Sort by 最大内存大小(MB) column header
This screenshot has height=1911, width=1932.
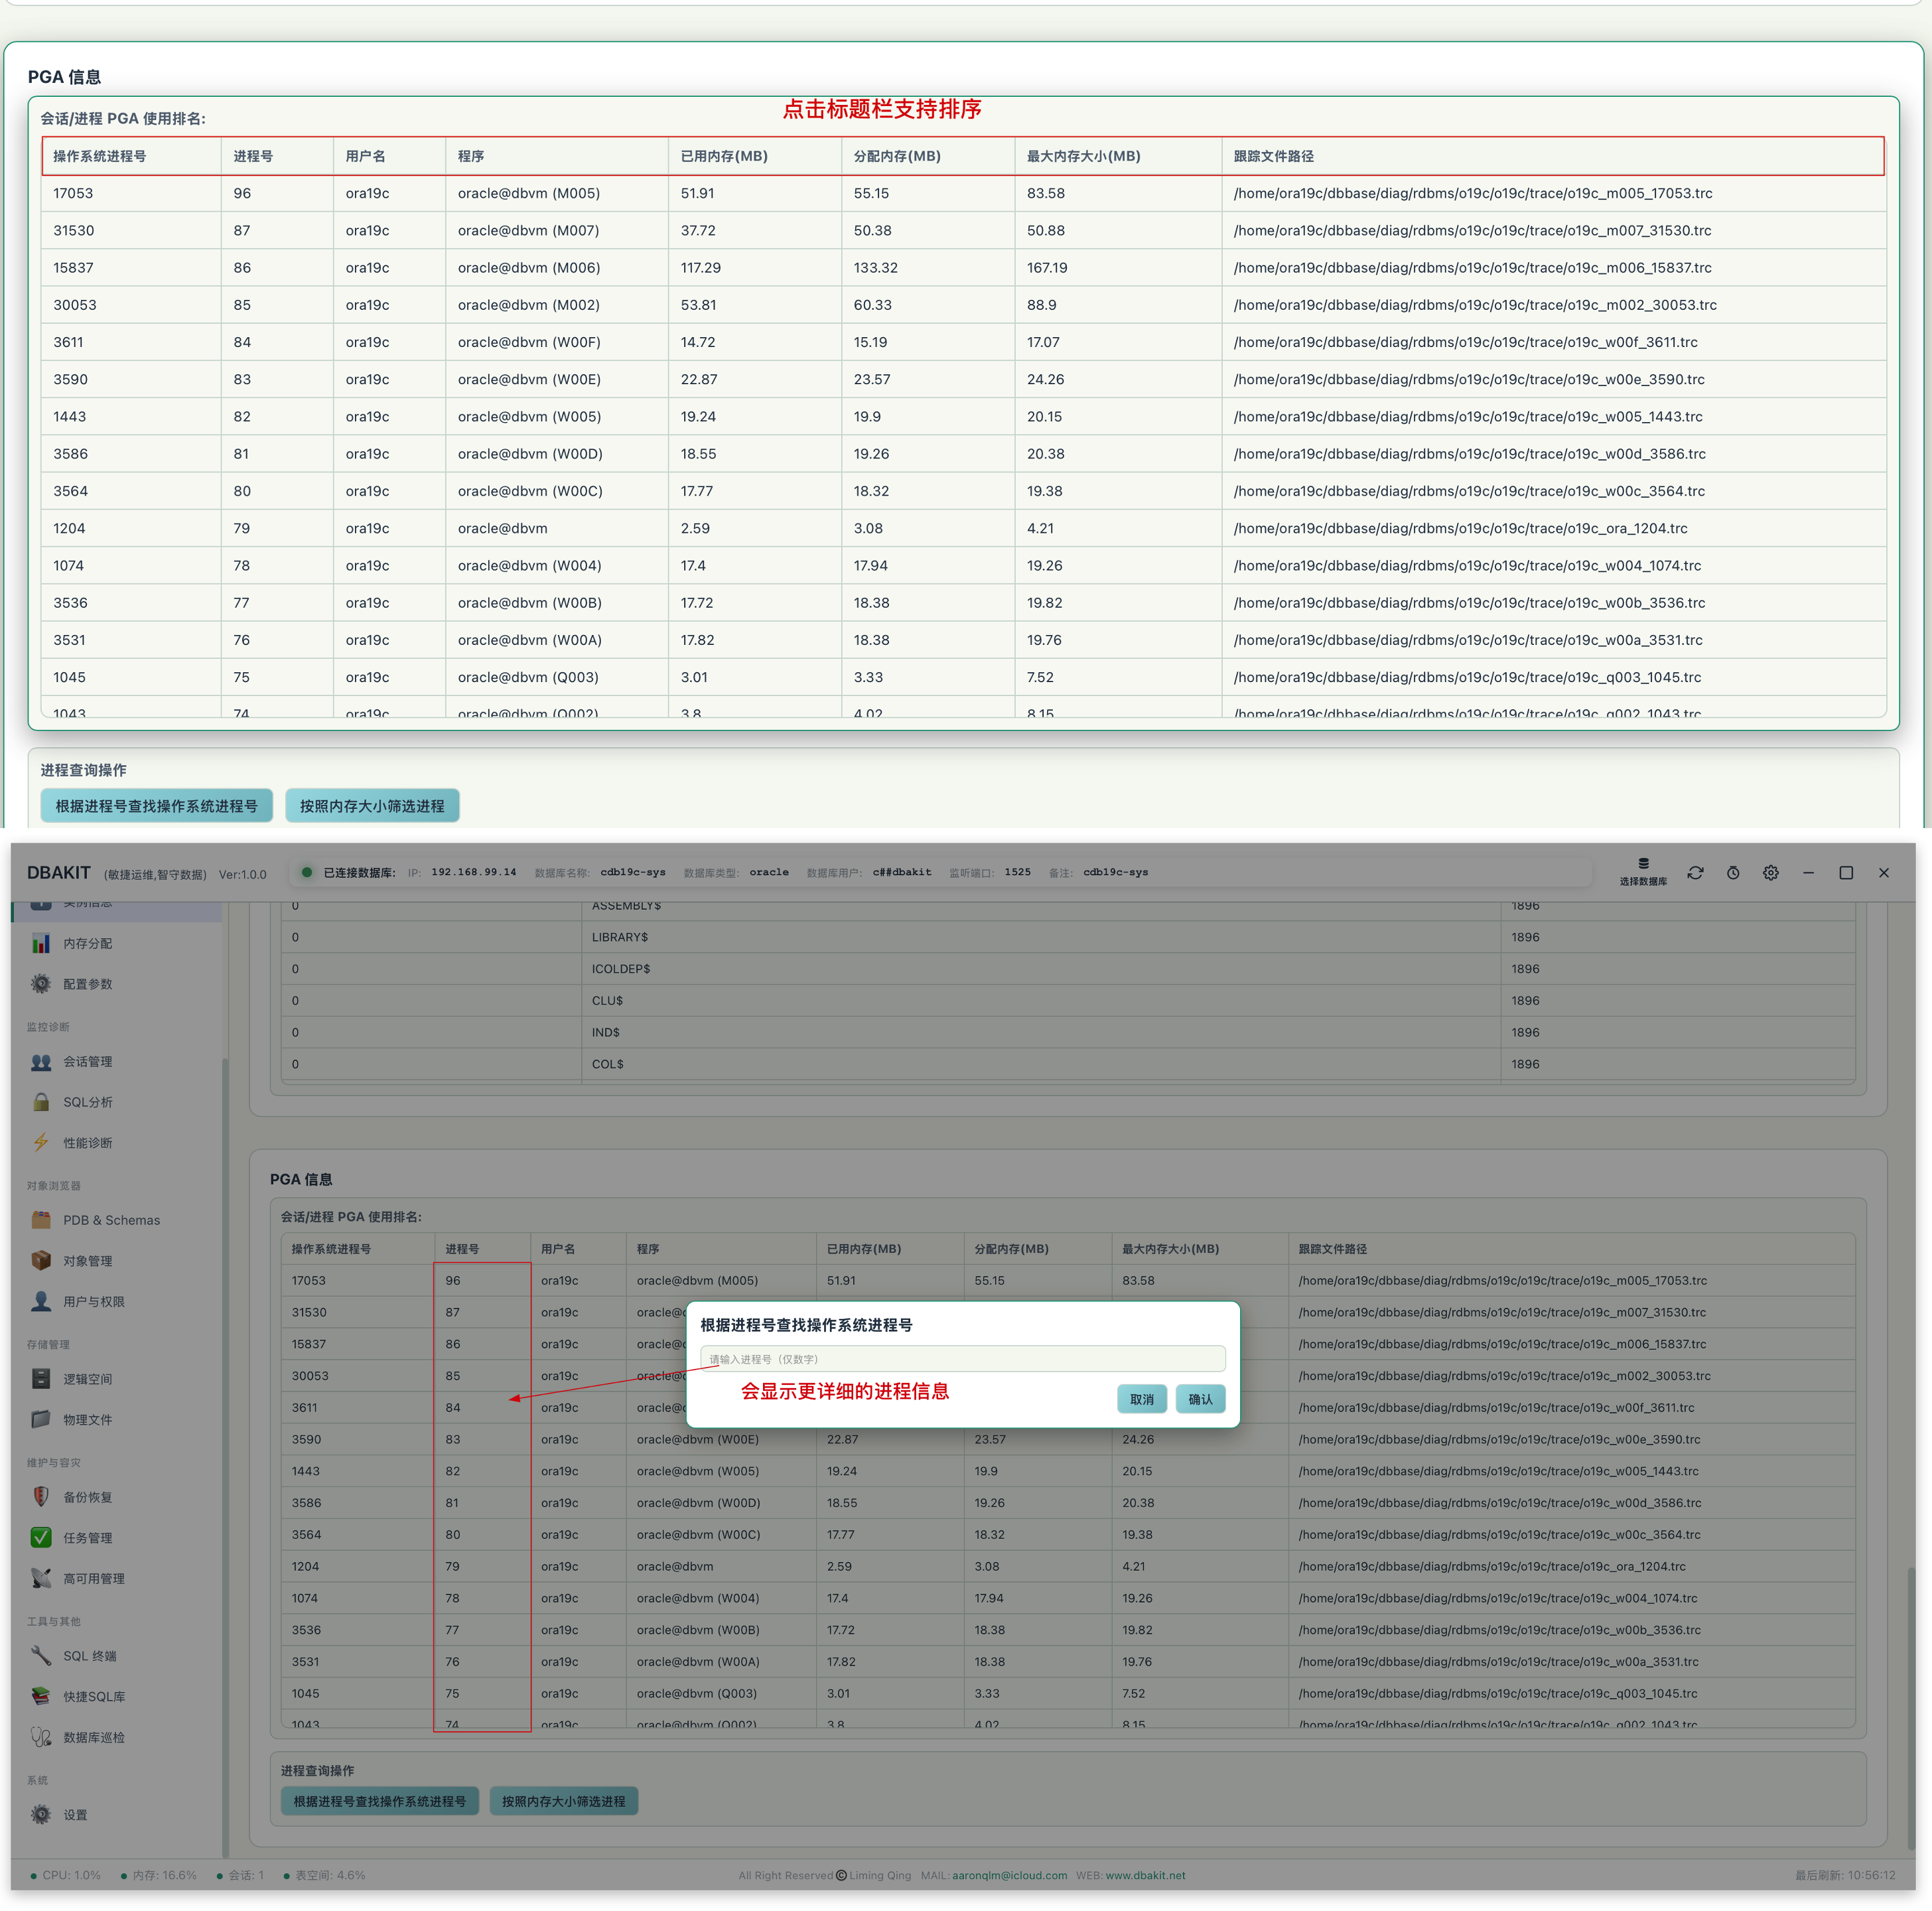click(1084, 156)
